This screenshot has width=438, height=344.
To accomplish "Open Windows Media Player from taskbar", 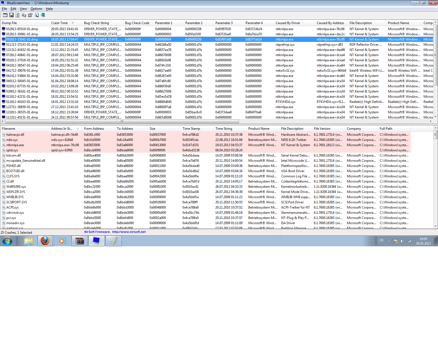I will pyautogui.click(x=62, y=241).
